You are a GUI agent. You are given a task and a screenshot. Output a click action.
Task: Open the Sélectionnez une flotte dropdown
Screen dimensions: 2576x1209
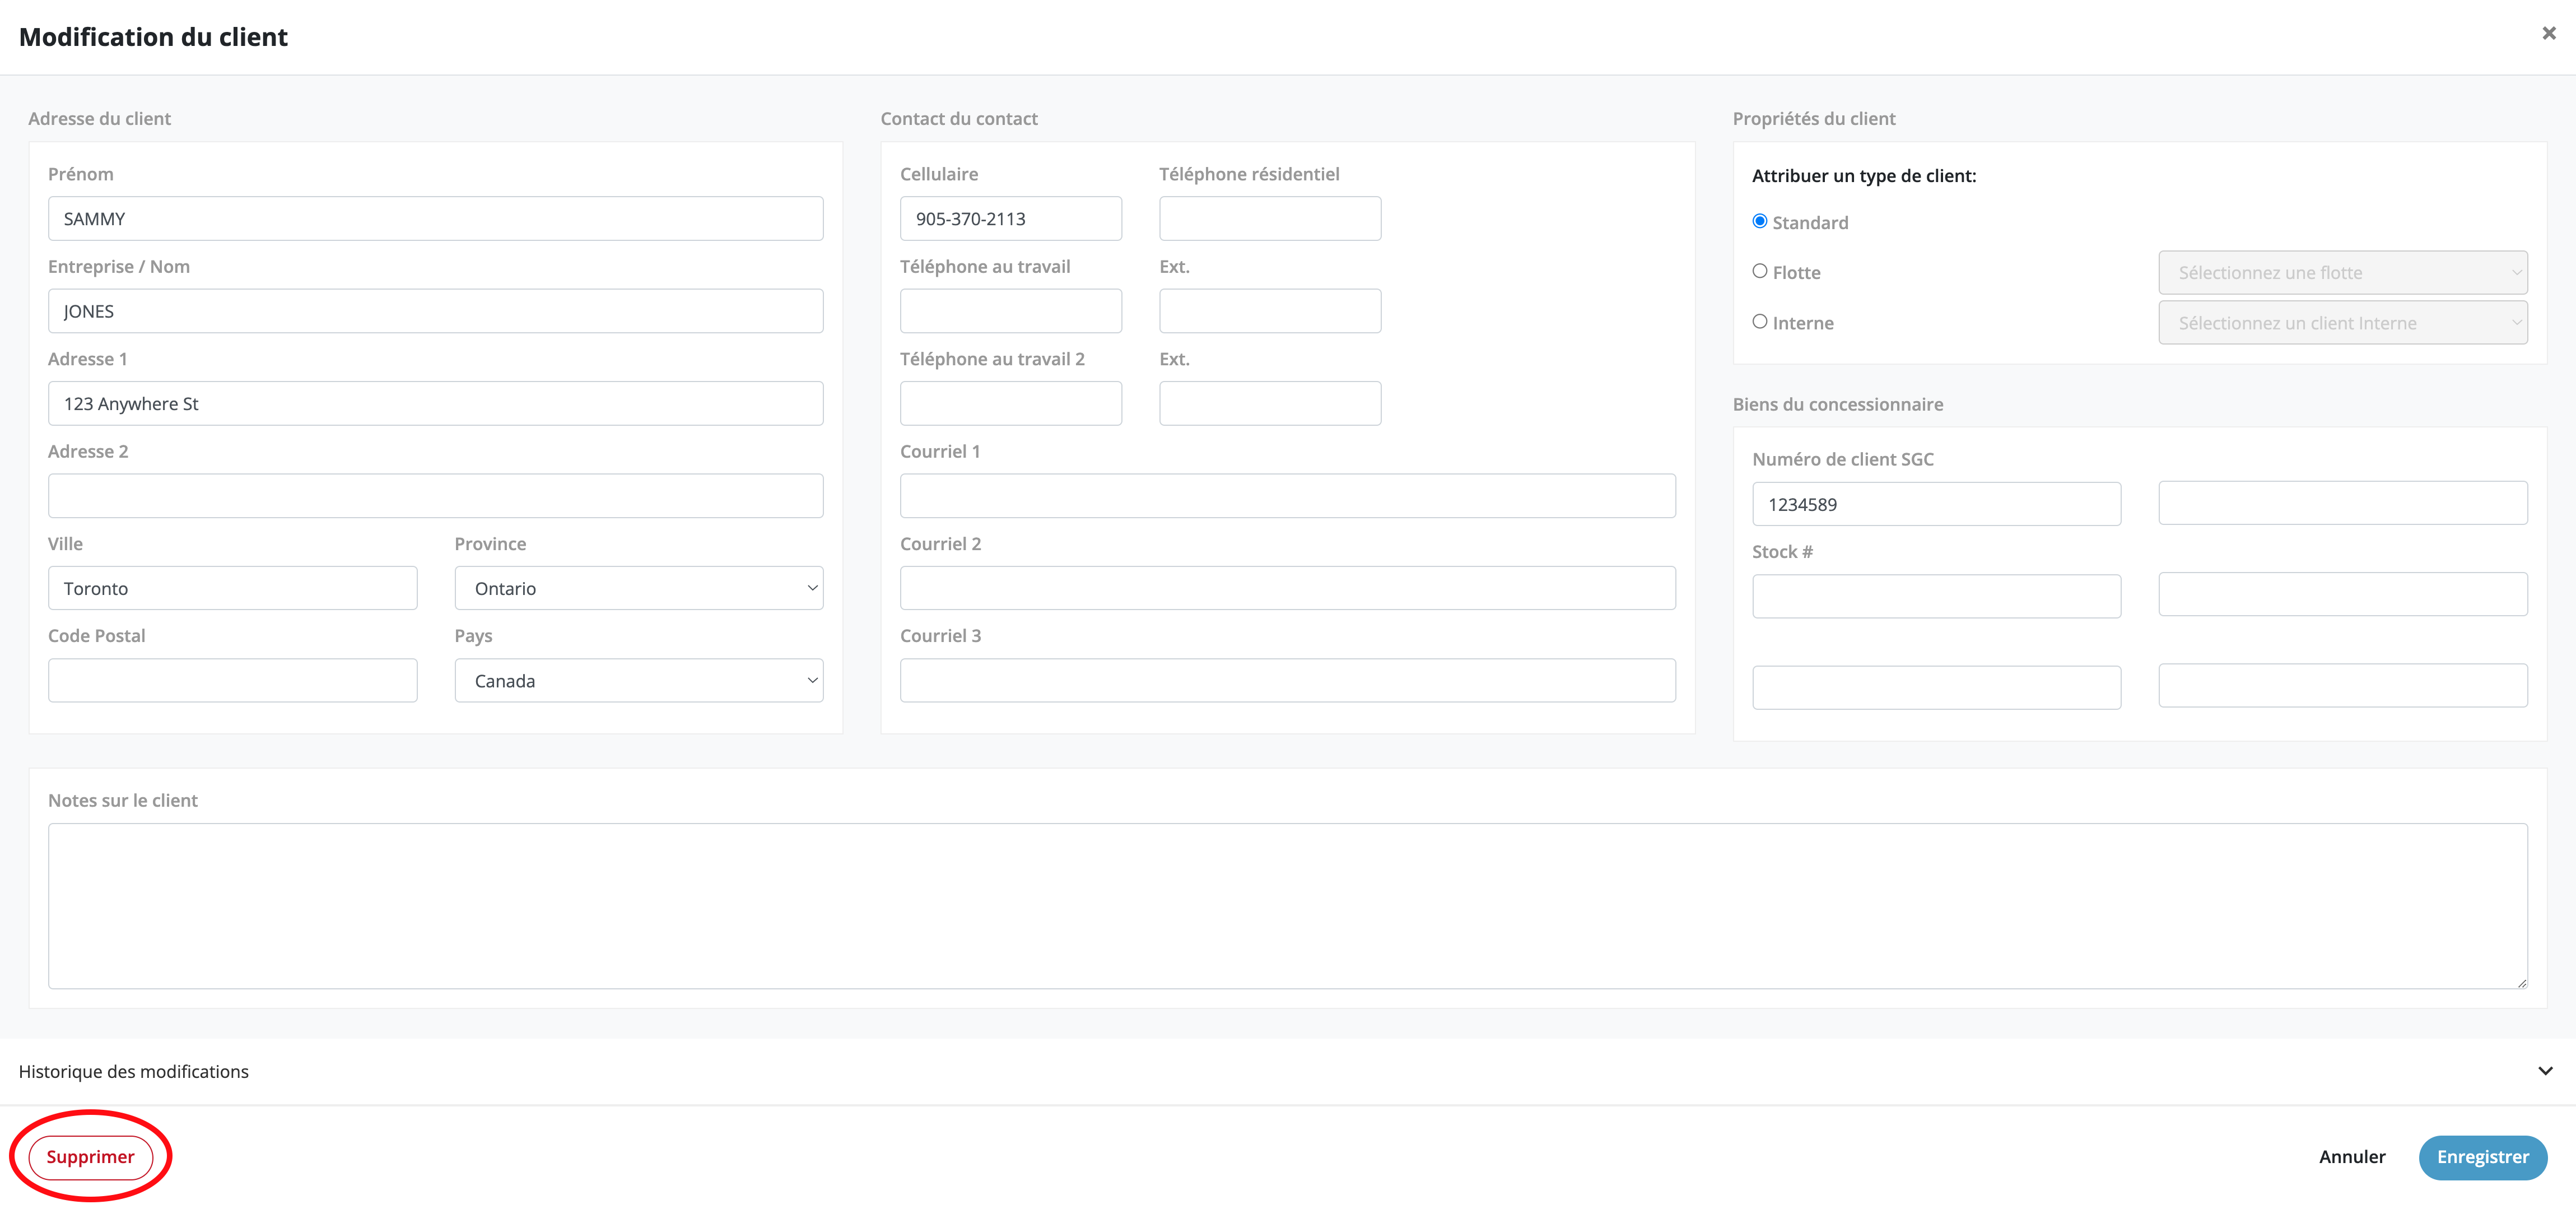pyautogui.click(x=2342, y=272)
